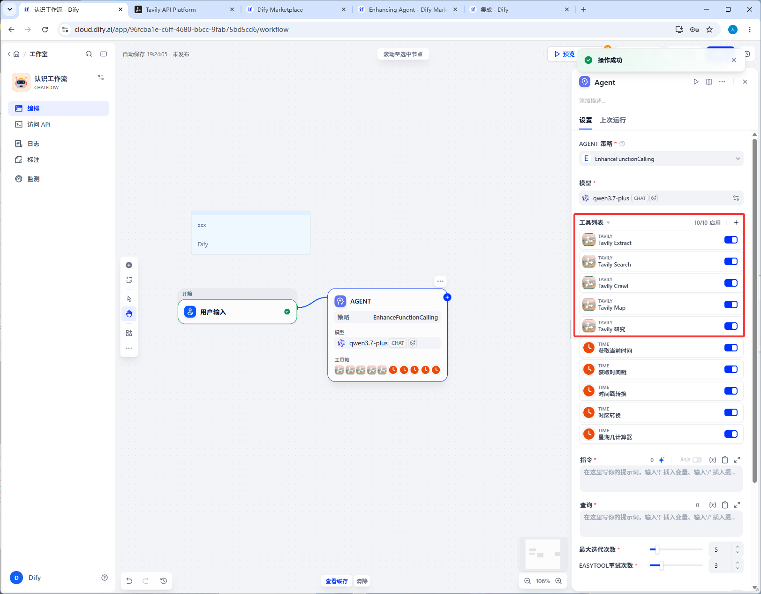This screenshot has height=594, width=761.
Task: Collapse the sidebar panel icon
Action: tap(104, 54)
